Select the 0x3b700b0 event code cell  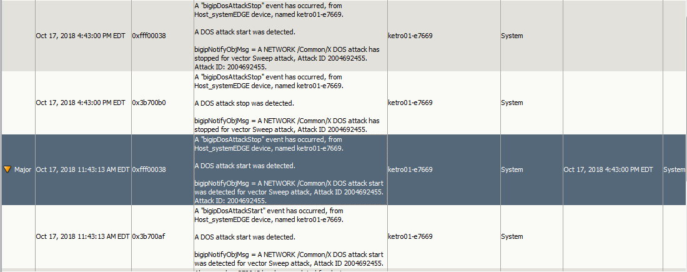click(149, 103)
